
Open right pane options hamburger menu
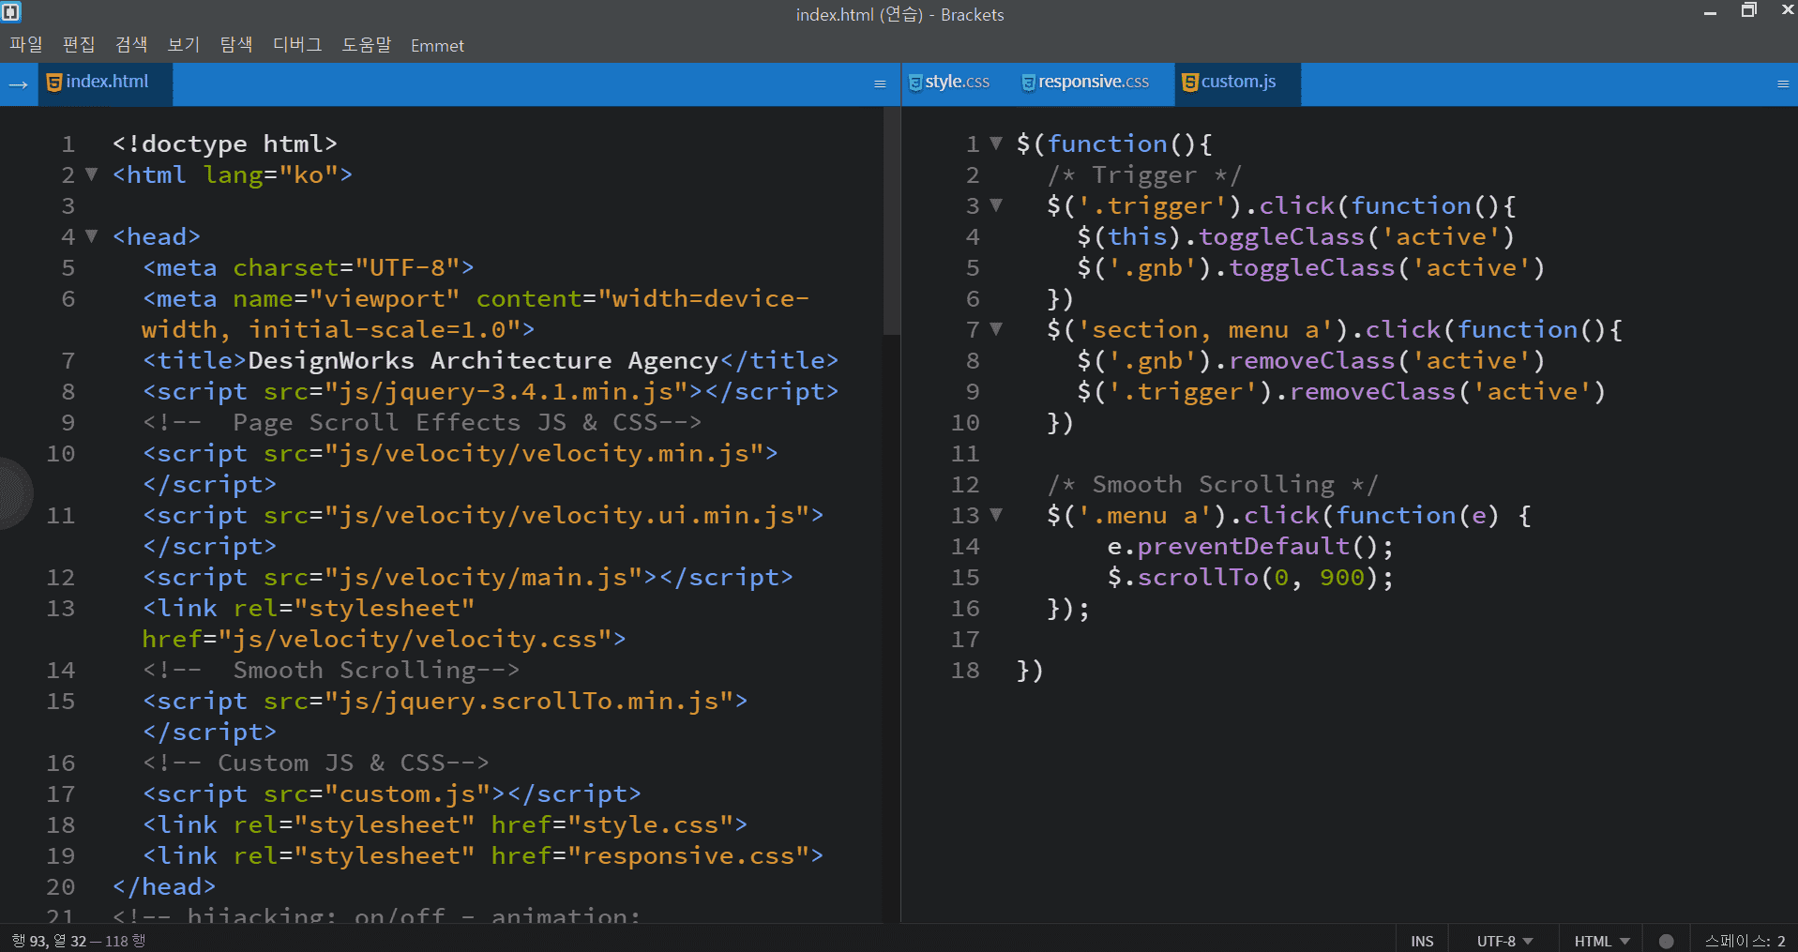click(x=1783, y=84)
